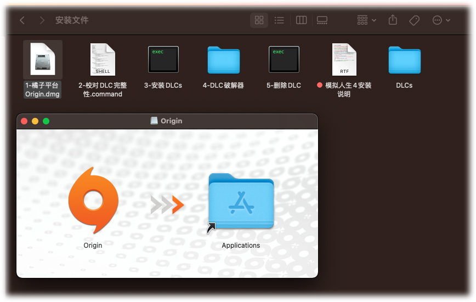Select the 4-DLC破解器 folder

pyautogui.click(x=223, y=60)
